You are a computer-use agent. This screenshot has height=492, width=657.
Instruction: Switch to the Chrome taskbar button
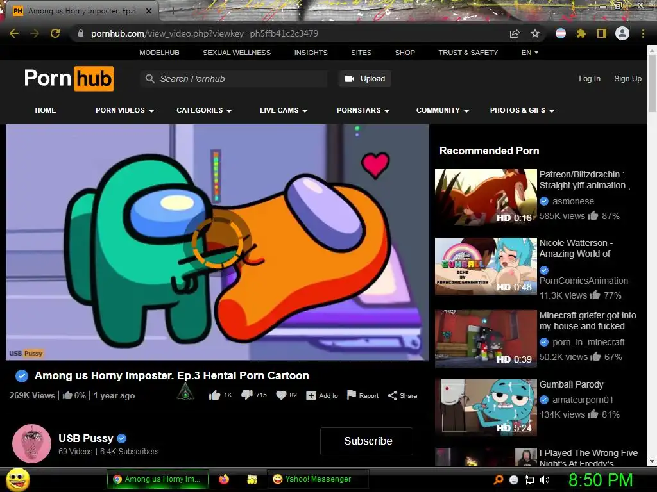click(x=158, y=479)
